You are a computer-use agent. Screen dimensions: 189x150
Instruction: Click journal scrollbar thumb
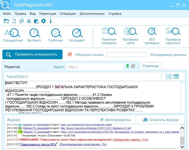[182, 141]
